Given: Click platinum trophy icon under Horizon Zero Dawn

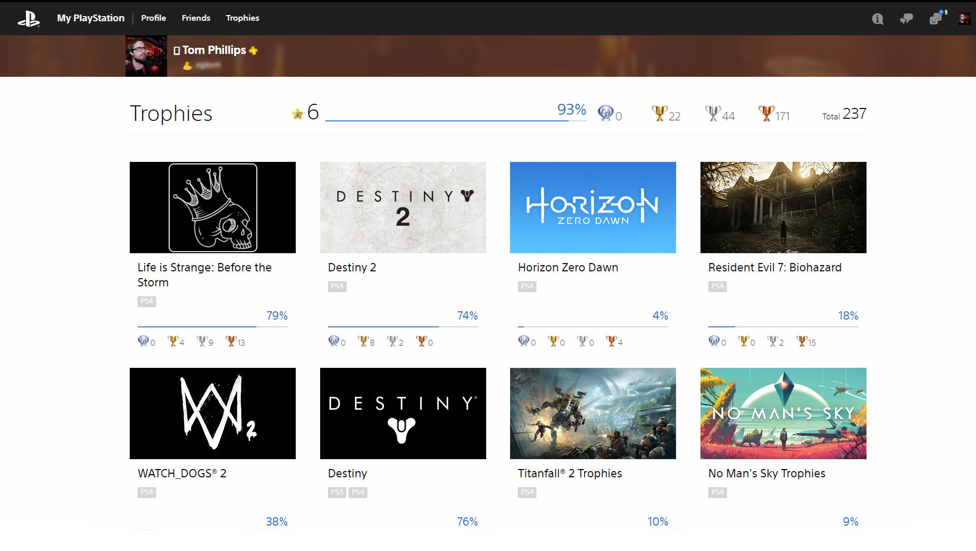Looking at the screenshot, I should (x=524, y=341).
